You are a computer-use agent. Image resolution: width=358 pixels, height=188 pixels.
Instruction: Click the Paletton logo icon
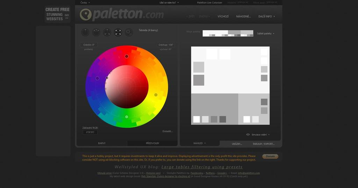pos(86,15)
